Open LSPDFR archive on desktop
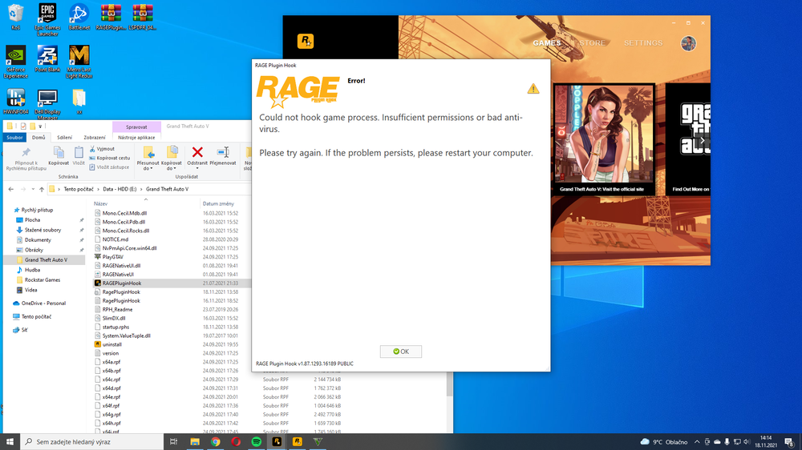This screenshot has height=450, width=802. (142, 17)
